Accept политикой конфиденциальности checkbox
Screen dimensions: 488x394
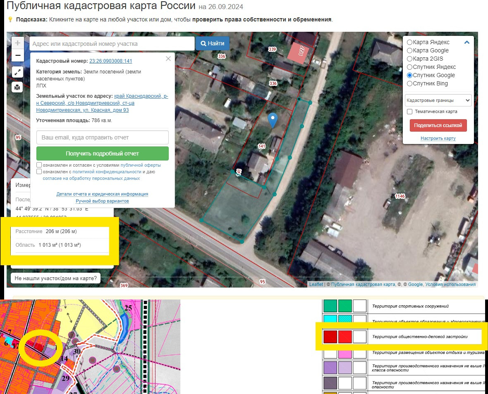click(x=39, y=171)
